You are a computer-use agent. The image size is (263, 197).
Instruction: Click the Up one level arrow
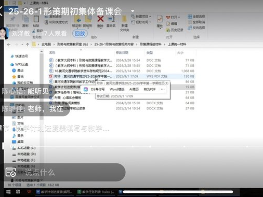pos(28,45)
